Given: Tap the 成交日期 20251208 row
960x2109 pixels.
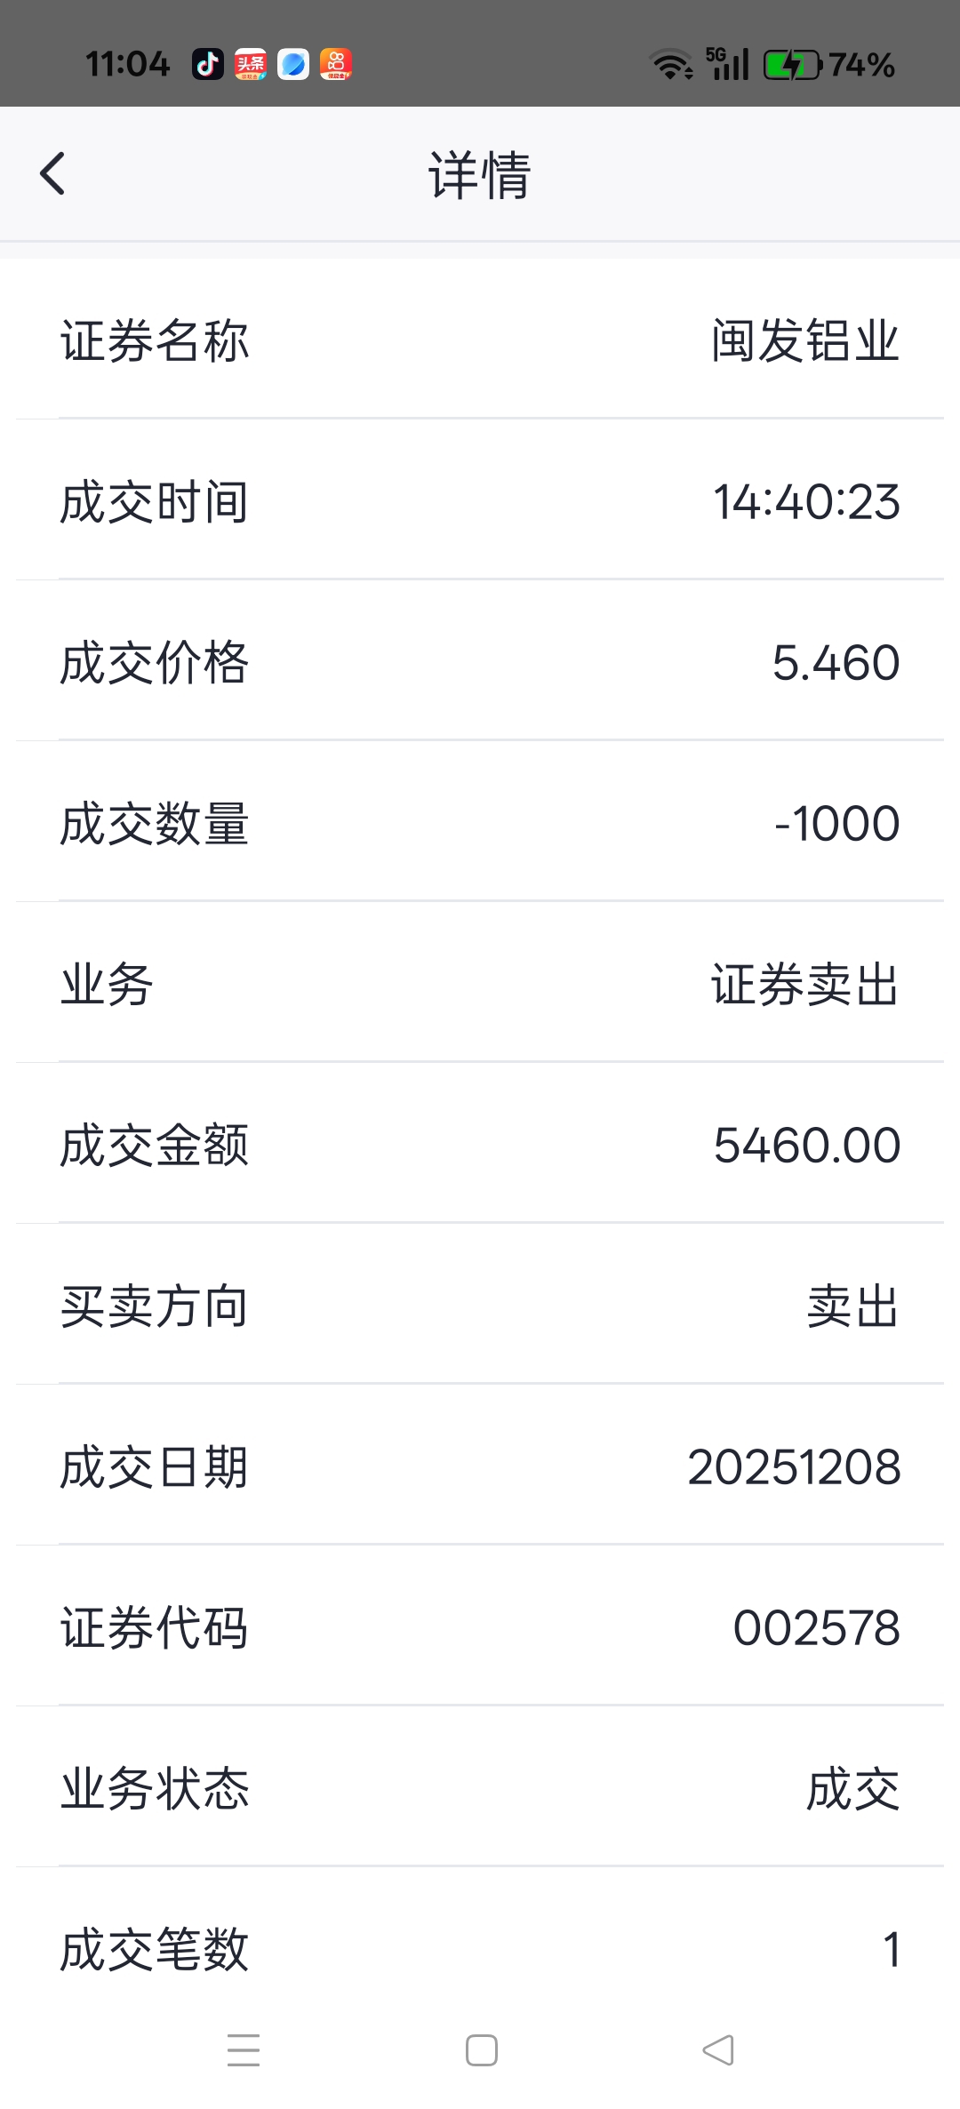Looking at the screenshot, I should [480, 1466].
